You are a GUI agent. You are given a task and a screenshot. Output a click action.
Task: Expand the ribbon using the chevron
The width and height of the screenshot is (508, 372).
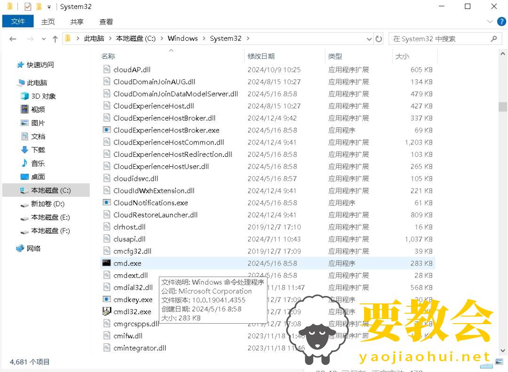(490, 22)
